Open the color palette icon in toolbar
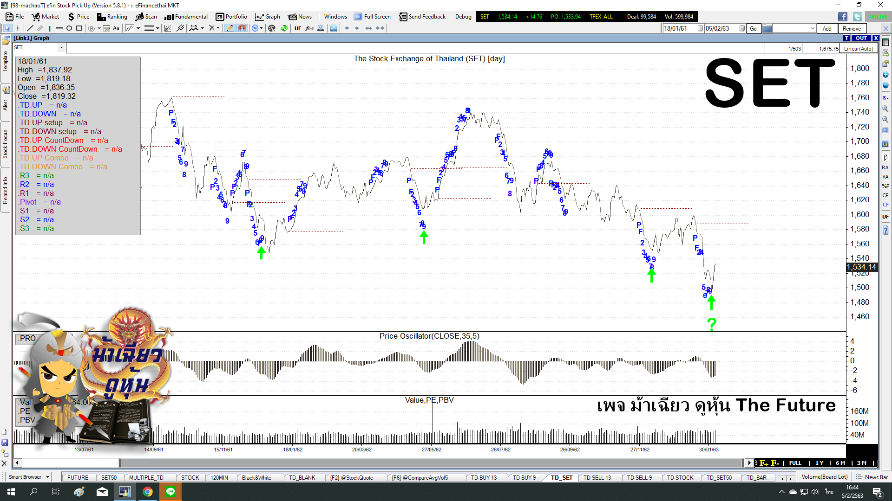This screenshot has height=501, width=892. tap(272, 28)
